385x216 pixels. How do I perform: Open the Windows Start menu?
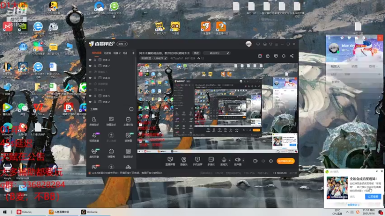pyautogui.click(x=4, y=212)
